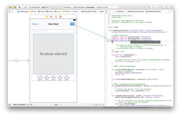This screenshot has height=116, width=181.
Task: Toggle the Utilities inspector panel
Action: (x=170, y=7)
